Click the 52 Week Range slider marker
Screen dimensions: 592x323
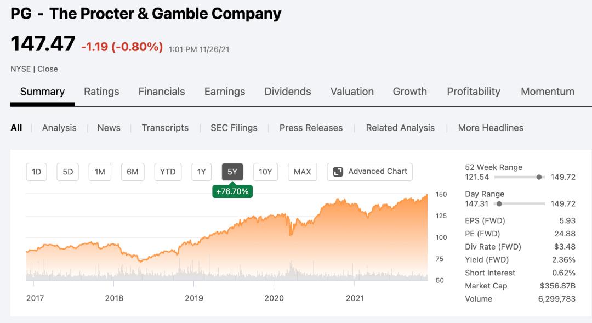pyautogui.click(x=539, y=177)
